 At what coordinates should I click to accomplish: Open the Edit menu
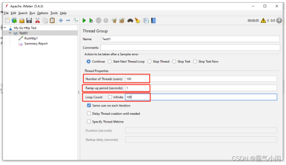pyautogui.click(x=13, y=13)
